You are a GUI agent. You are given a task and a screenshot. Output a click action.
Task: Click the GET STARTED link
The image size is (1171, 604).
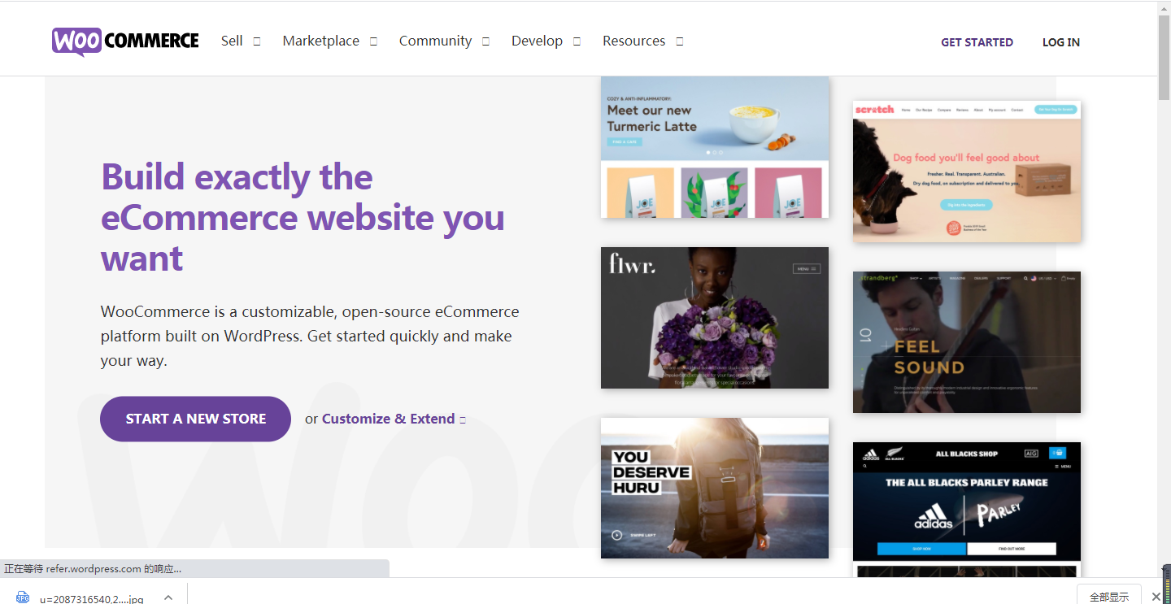point(977,42)
